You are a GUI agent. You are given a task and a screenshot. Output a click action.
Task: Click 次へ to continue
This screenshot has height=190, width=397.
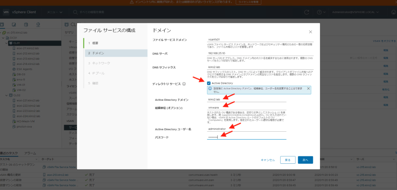pyautogui.click(x=306, y=160)
